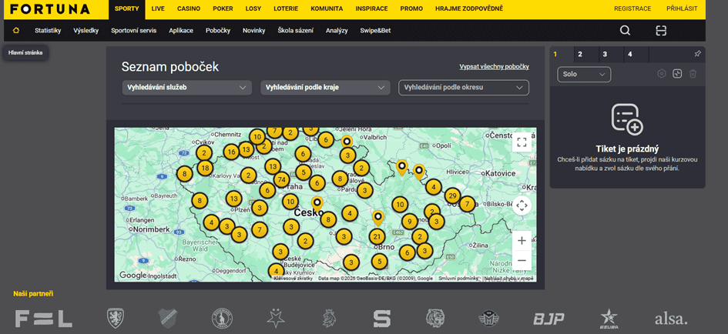728x334 pixels.
Task: Click PŘIHLÁSIT login link
Action: click(682, 8)
